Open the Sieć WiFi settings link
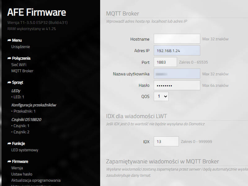Image resolution: width=248 pixels, height=186 pixels. click(19, 65)
